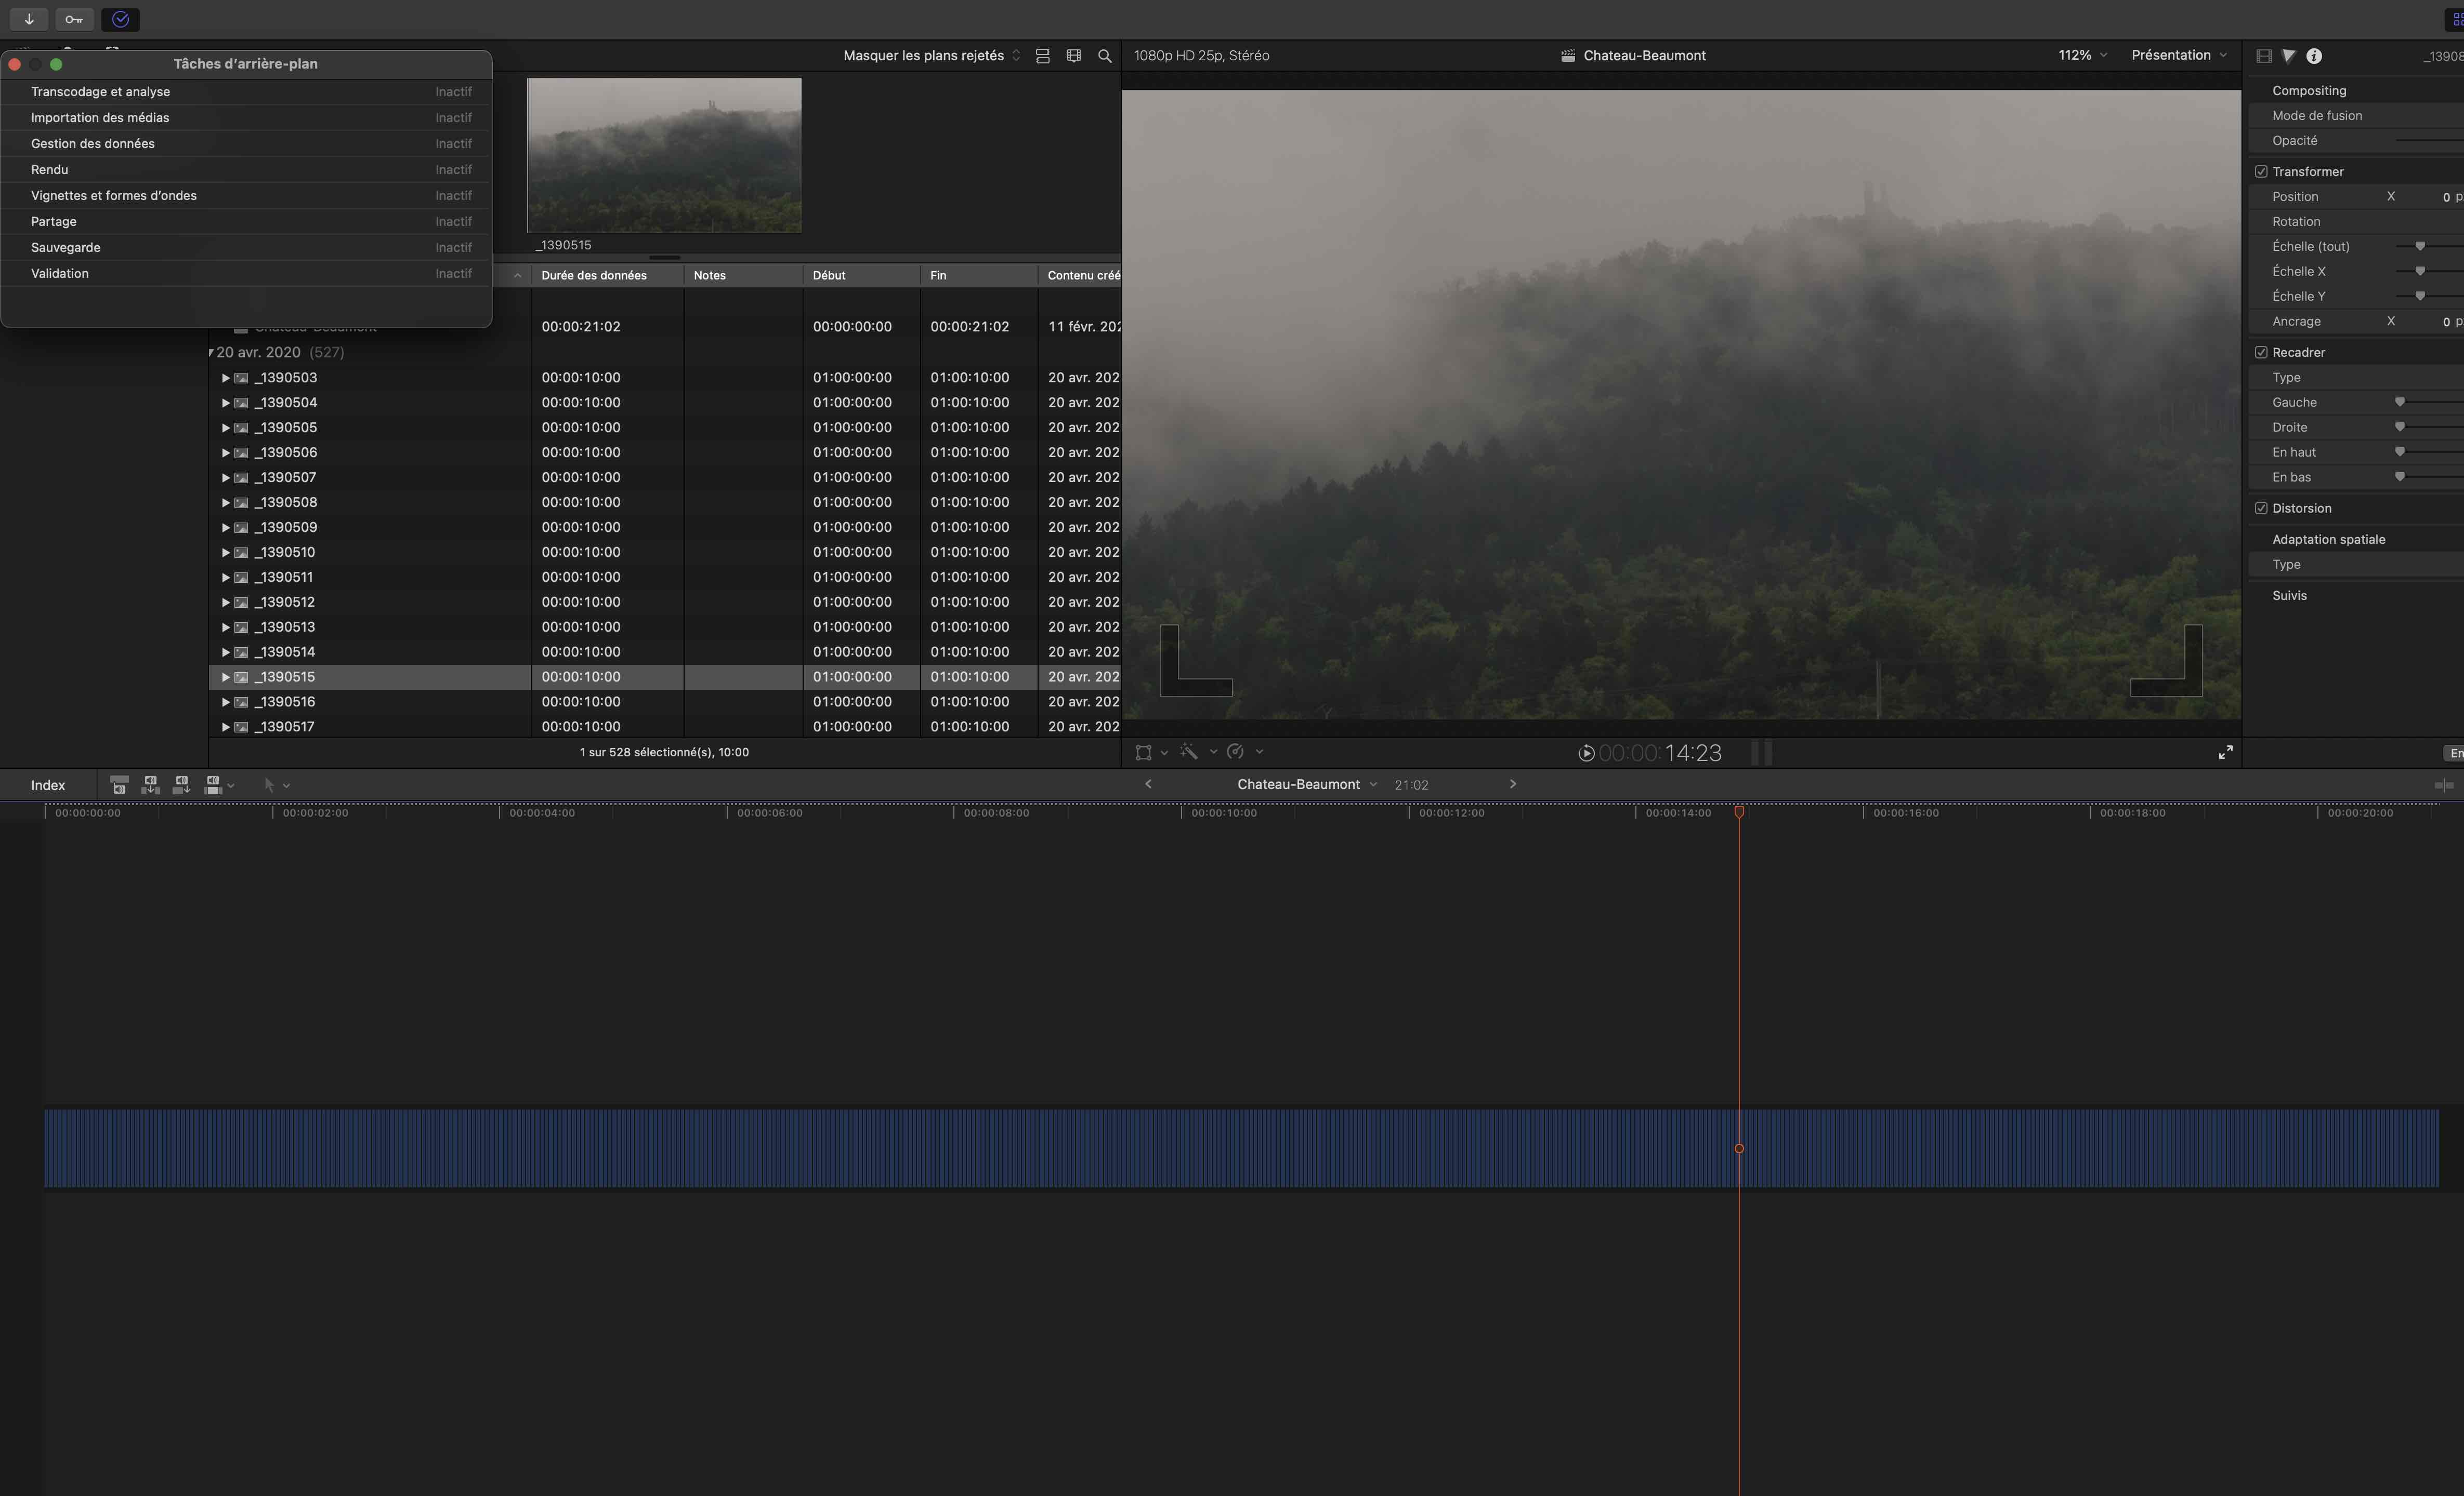The height and width of the screenshot is (1496, 2464).
Task: Select Partage task row
Action: [x=246, y=222]
